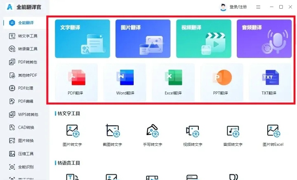The image size is (297, 180).
Task: Open the 音频翻译 card
Action: click(264, 39)
